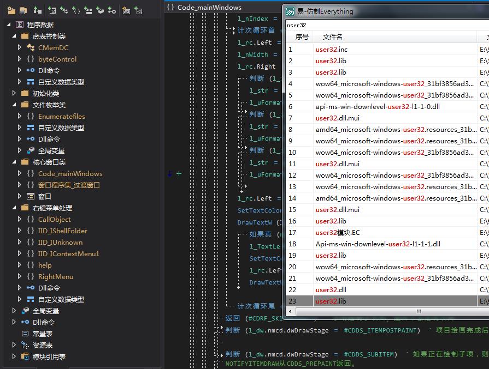
Task: Click the CMemDC class icon in tree
Action: click(x=31, y=48)
